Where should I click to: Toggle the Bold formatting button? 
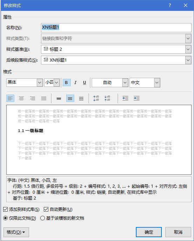click(x=67, y=83)
